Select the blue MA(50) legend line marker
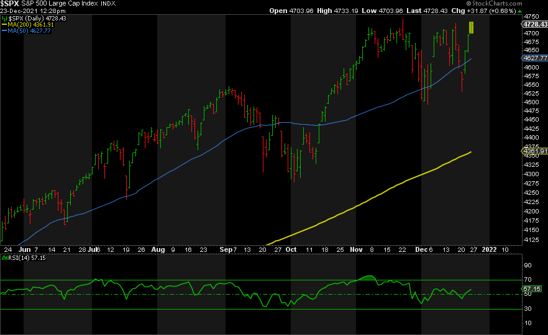The image size is (548, 335). click(x=4, y=31)
